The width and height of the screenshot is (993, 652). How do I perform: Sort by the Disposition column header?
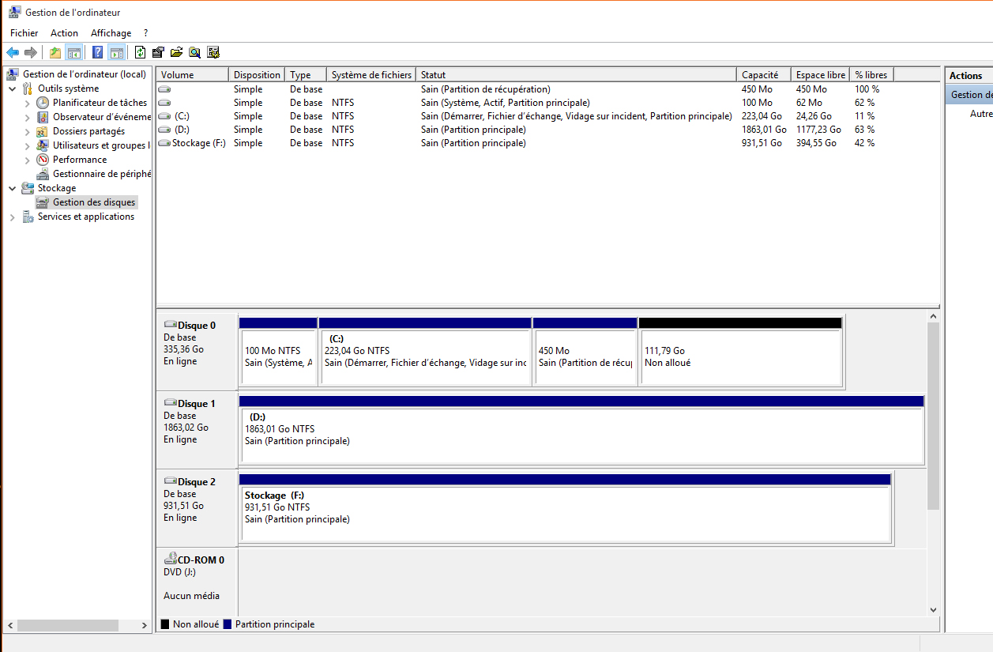point(258,75)
